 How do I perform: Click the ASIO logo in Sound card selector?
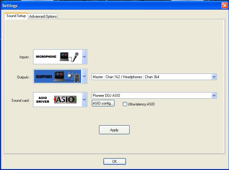point(65,99)
